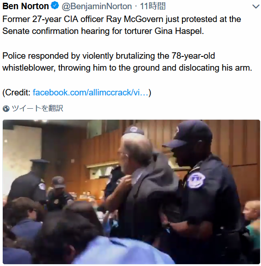Click the blue verified badge icon
The height and width of the screenshot is (266, 261).
(55, 6)
